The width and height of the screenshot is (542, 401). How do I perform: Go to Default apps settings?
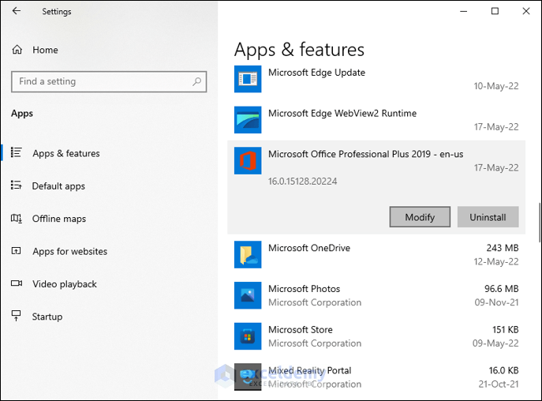[x=58, y=186]
